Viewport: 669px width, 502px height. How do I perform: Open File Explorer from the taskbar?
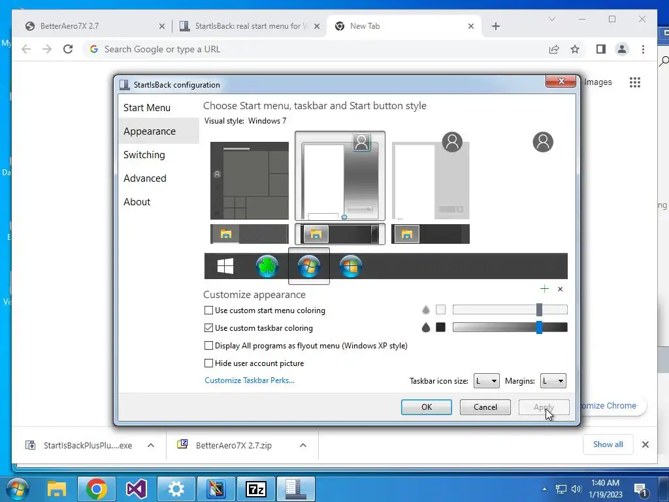click(57, 489)
